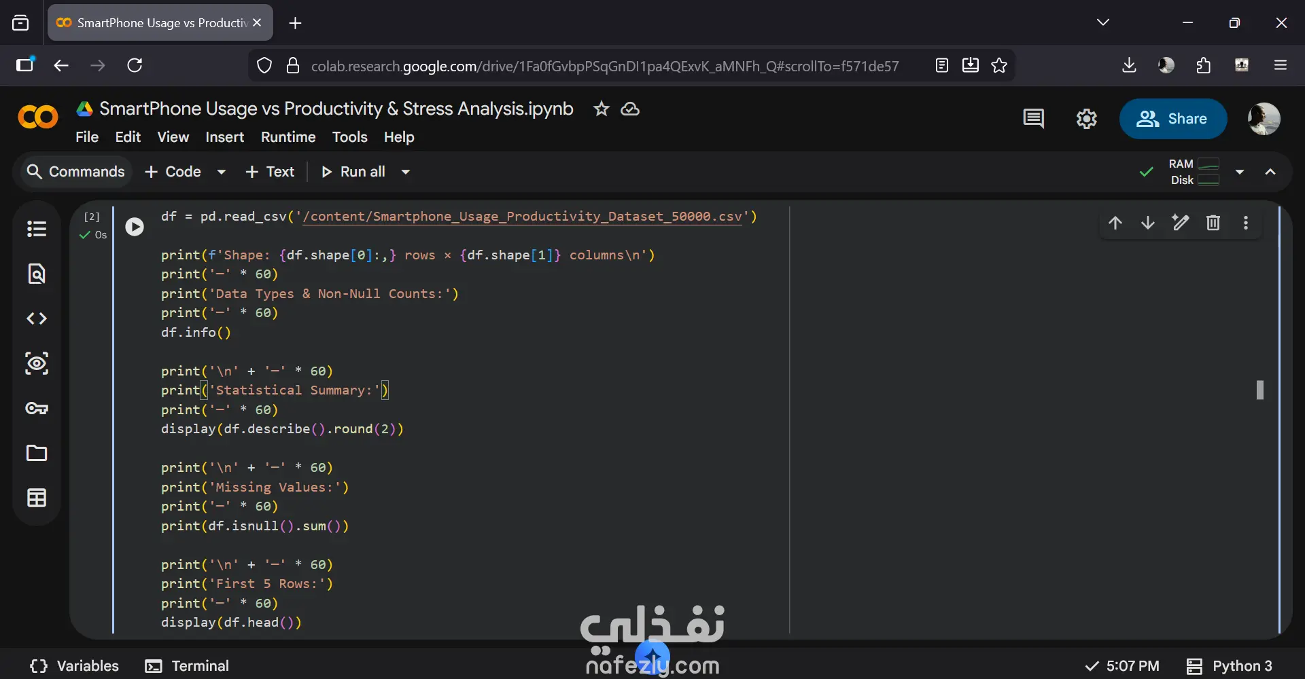Open browser extensions puzzle icon

[x=1204, y=65]
